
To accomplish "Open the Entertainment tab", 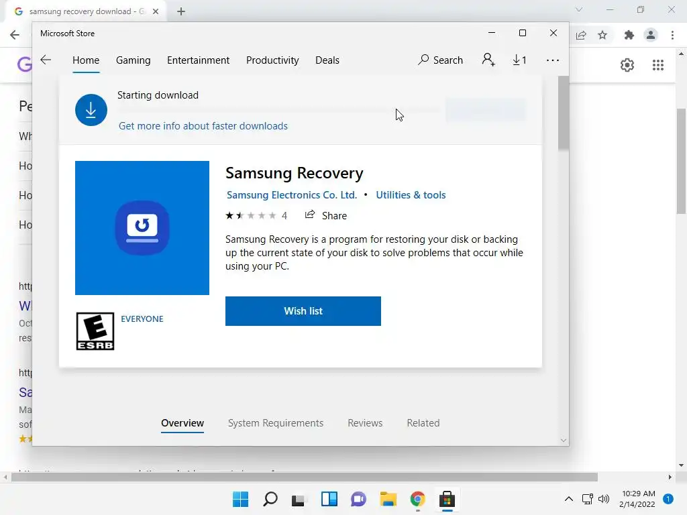I will (x=198, y=60).
